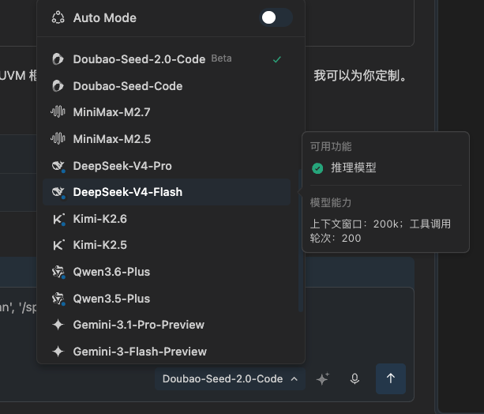Screen dimensions: 484x414
Task: Click the Qwen3.6-Plus logo icon
Action: 58,273
